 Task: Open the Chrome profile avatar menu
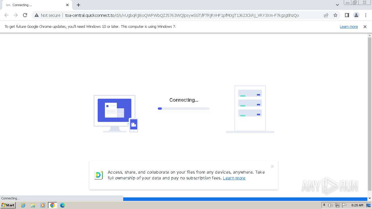pos(356,15)
